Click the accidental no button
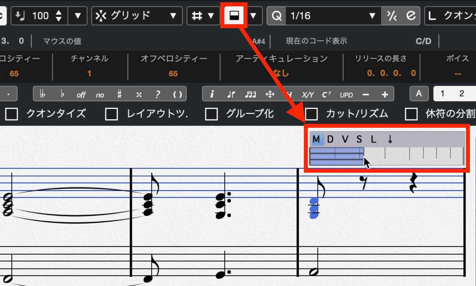This screenshot has height=286, width=476. 100,95
